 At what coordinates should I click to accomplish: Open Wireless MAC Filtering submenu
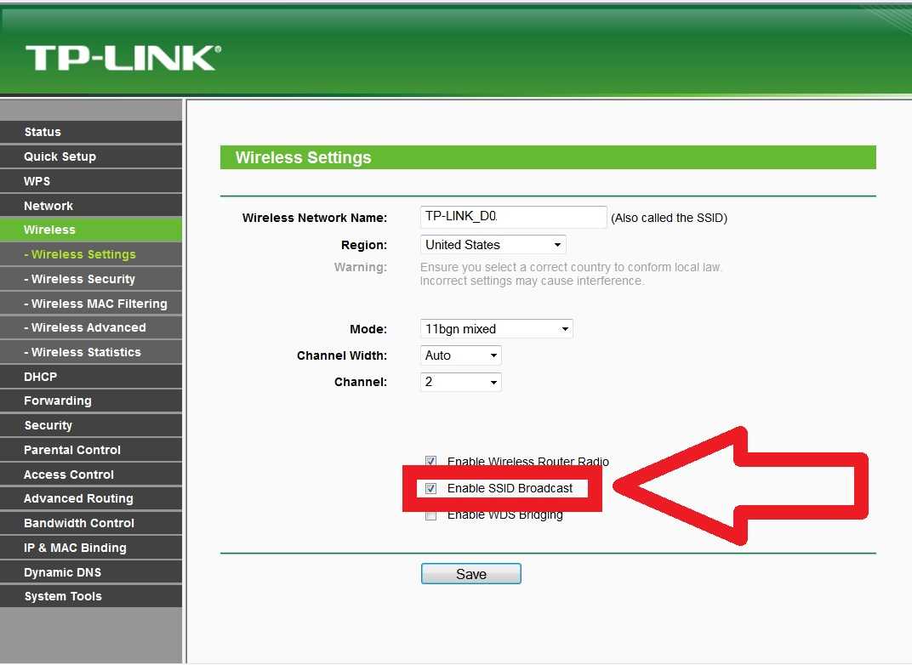(x=91, y=304)
